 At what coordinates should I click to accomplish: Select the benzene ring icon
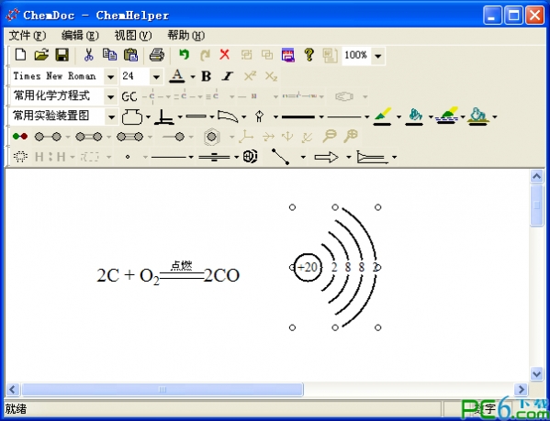pyautogui.click(x=211, y=137)
